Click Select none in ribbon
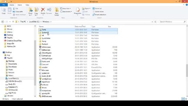The width and height of the screenshot is (188, 106). tap(98, 11)
